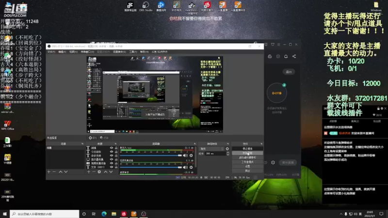Toggle lock on 显示器采集 source
This screenshot has width=388, height=218.
pos(116,159)
